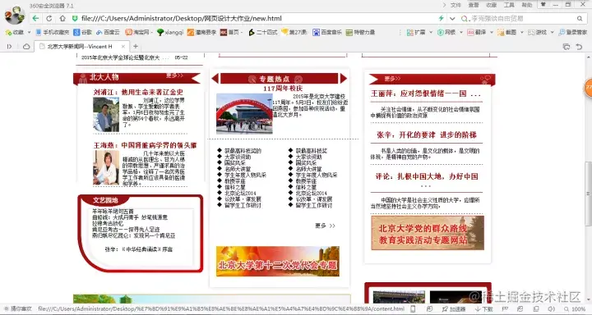Open the 收藏 favorites star icon
This screenshot has width=592, height=315.
tap(8, 33)
